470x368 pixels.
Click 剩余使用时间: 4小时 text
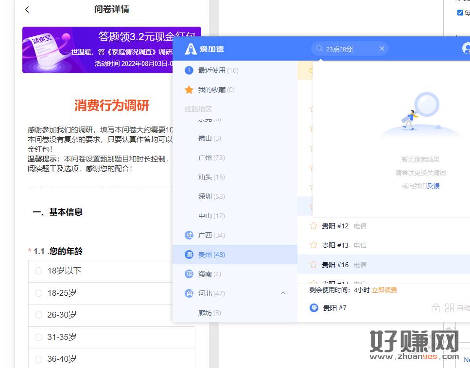pyautogui.click(x=340, y=290)
